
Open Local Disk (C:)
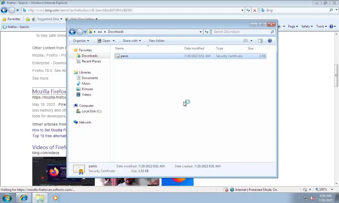[91, 111]
